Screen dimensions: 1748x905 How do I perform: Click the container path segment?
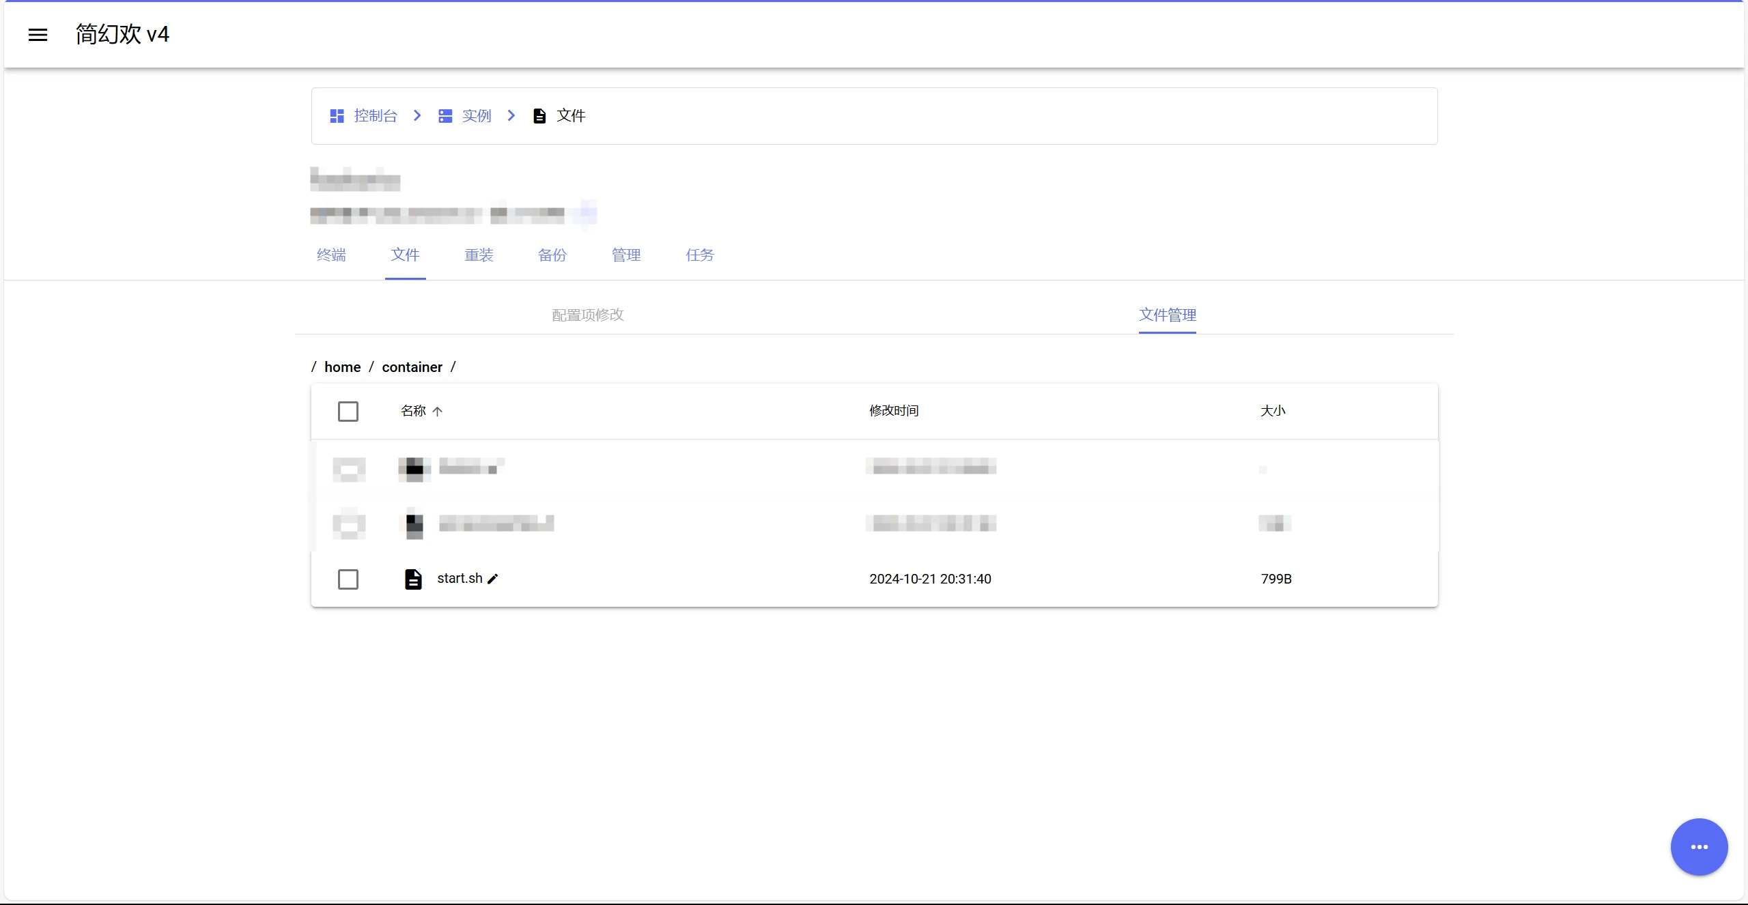(412, 367)
